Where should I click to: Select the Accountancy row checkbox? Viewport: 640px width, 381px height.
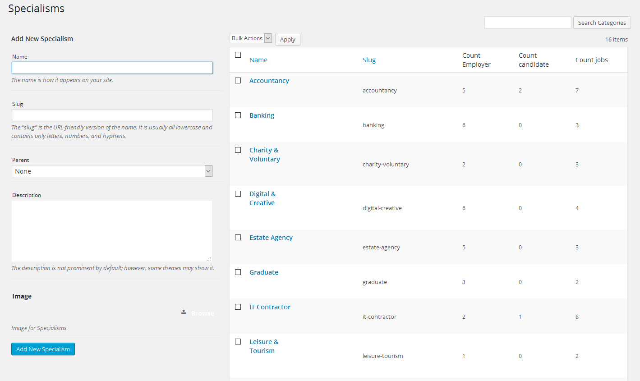tap(238, 81)
